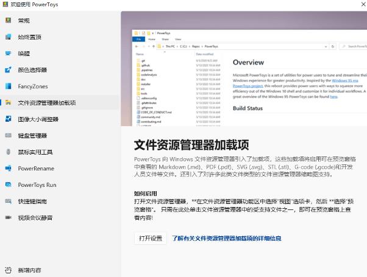Open the 常规 sidebar page

60,21
